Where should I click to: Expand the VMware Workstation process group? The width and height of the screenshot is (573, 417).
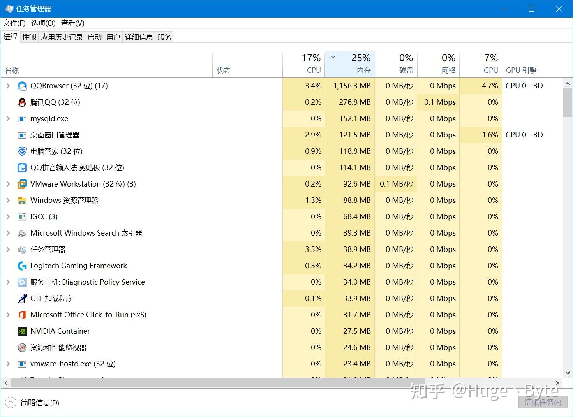(x=8, y=184)
